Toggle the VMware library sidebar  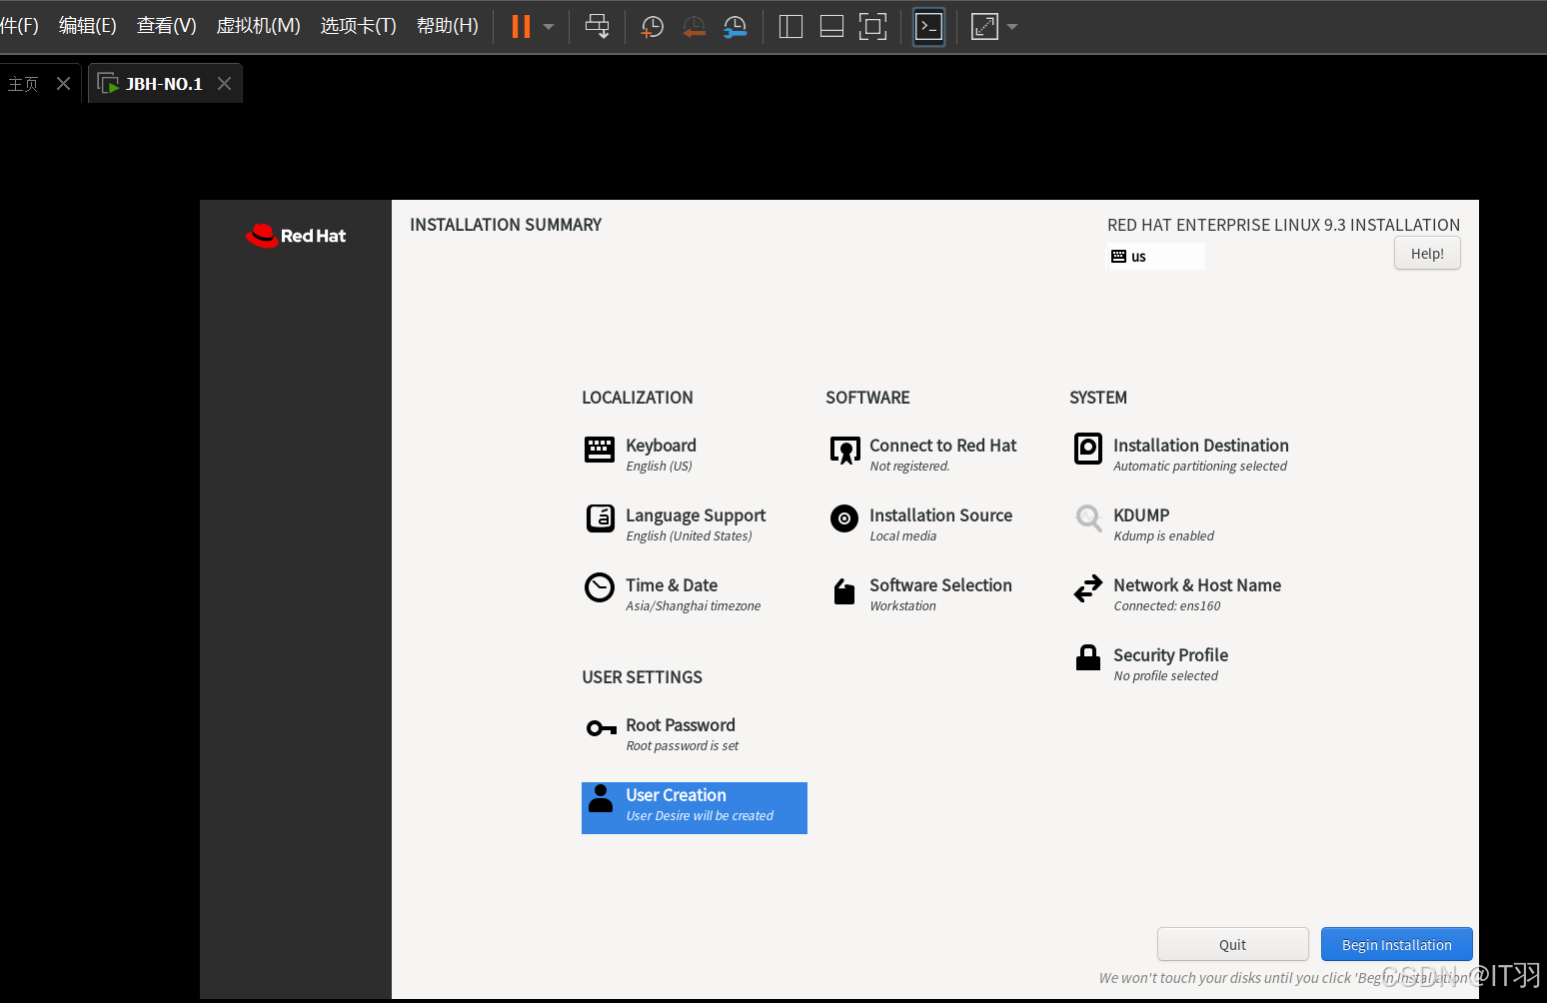[790, 26]
